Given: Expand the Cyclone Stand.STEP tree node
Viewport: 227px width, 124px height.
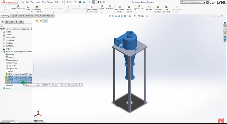Looking at the screenshot, I should [x=4, y=74].
